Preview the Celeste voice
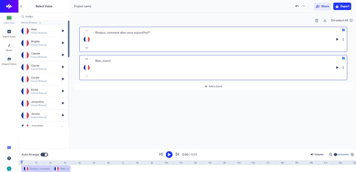Image resolution: width=356 pixels, height=172 pixels. (x=63, y=55)
